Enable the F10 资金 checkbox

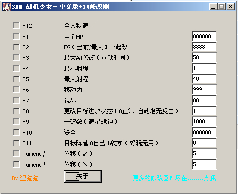point(16,133)
